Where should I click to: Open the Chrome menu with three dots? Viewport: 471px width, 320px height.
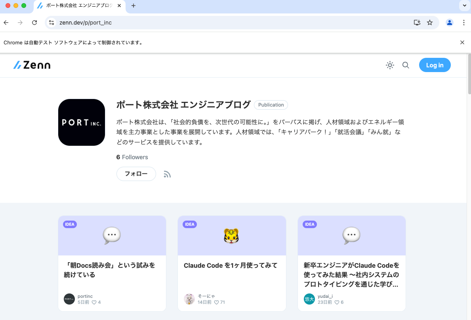pos(464,23)
